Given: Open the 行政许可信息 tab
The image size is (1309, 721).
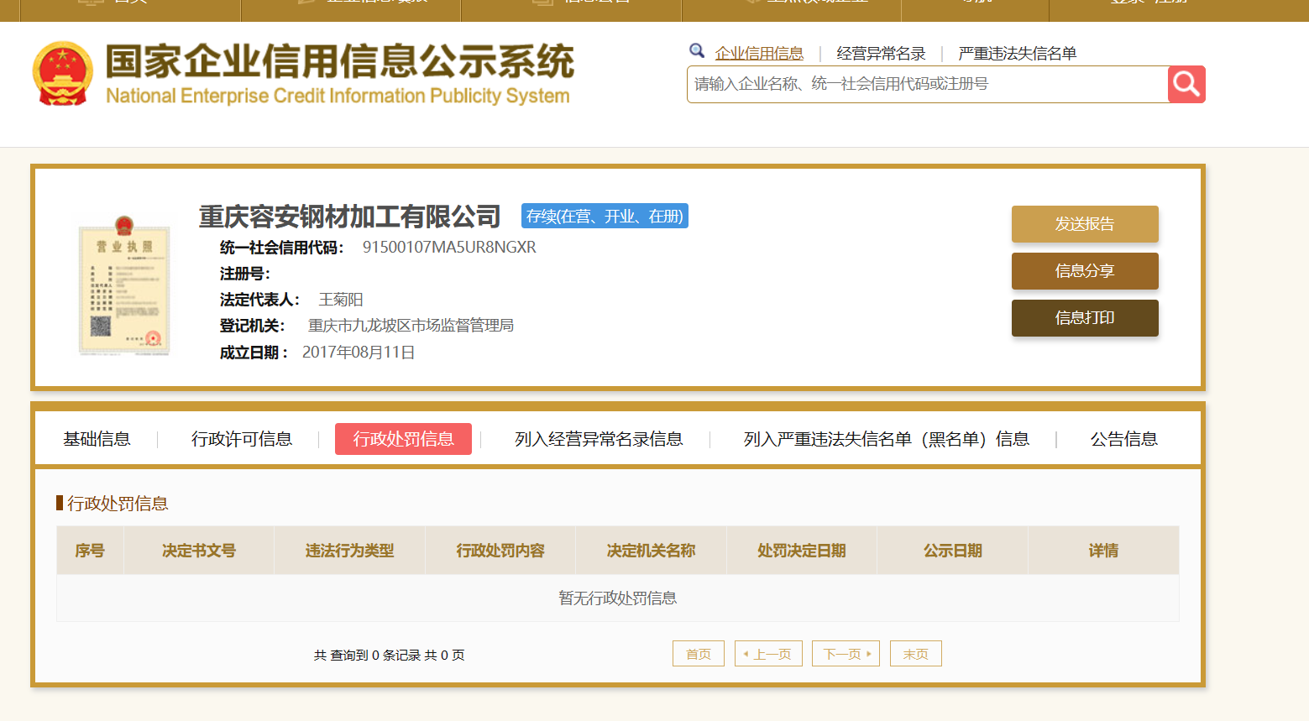Looking at the screenshot, I should click(x=242, y=439).
